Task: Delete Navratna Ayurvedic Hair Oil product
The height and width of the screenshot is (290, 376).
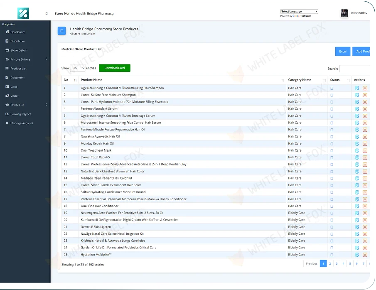Action: point(365,137)
